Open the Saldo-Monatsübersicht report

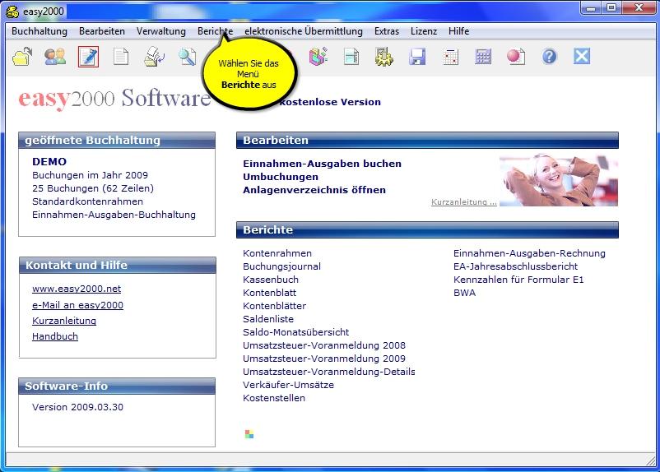pyautogui.click(x=296, y=332)
